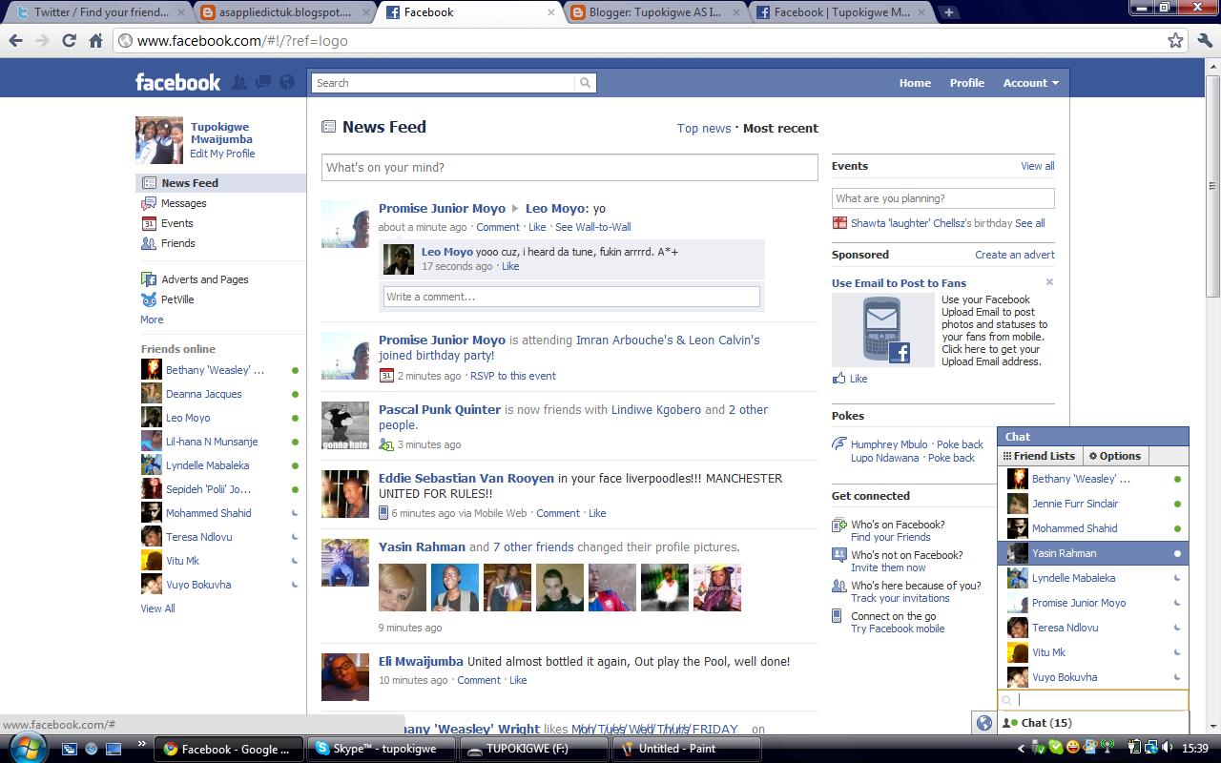
Task: Open messages icon in Facebook header
Action: tap(263, 82)
